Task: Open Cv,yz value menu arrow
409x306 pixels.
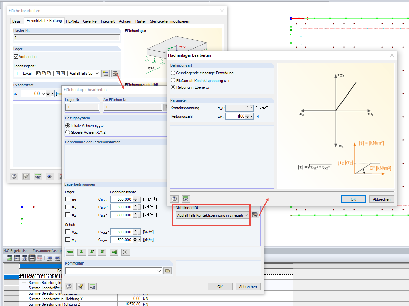Action: coord(139,240)
